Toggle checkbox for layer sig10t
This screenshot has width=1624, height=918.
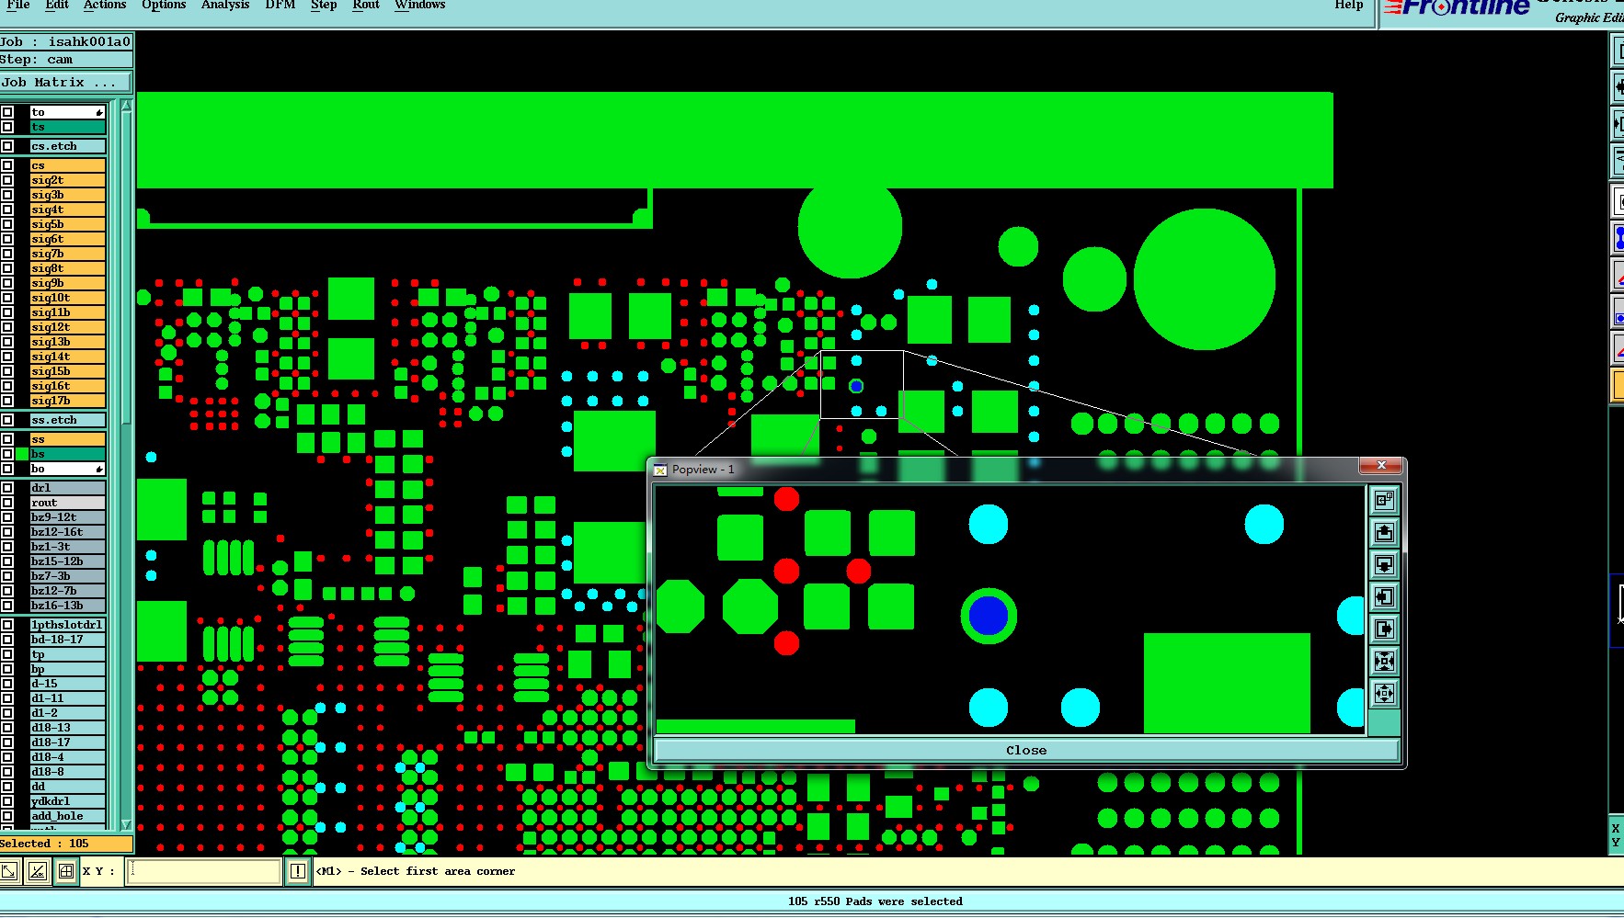[7, 298]
